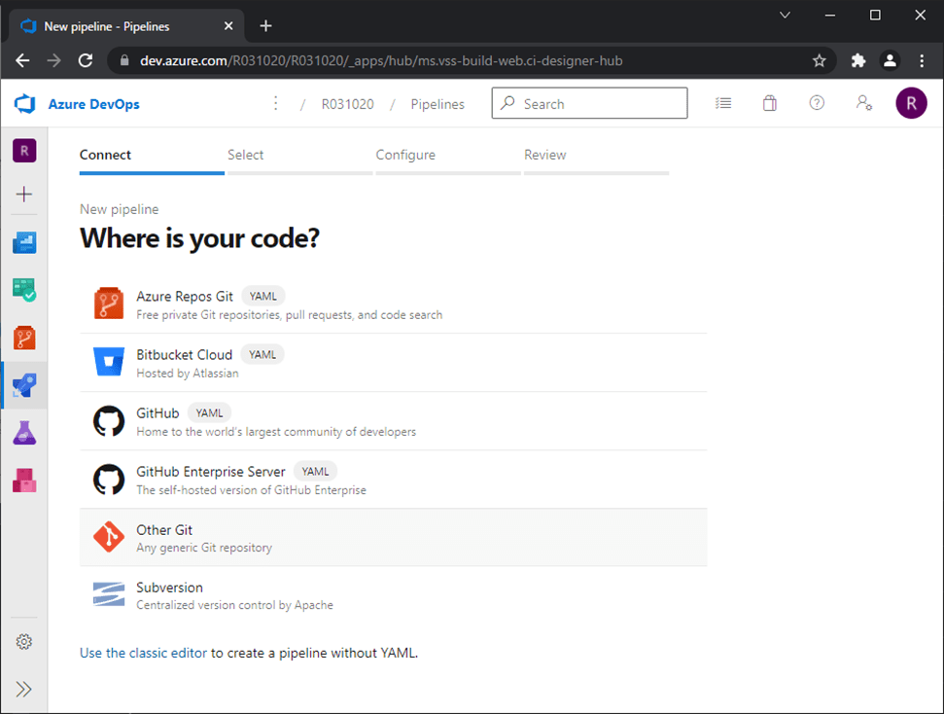The width and height of the screenshot is (944, 714).
Task: Close the New pipeline browser tab
Action: coord(228,26)
